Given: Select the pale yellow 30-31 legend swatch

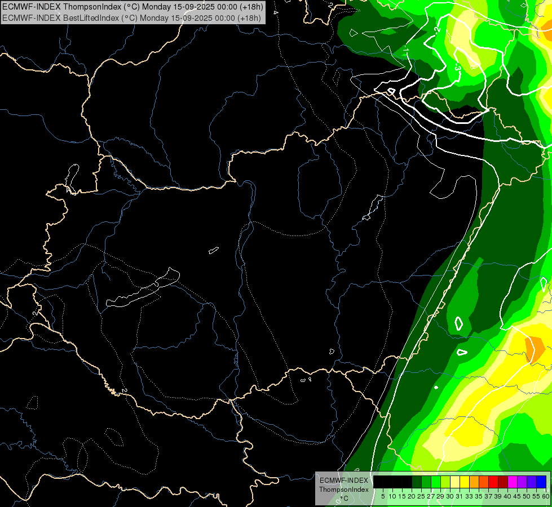Looking at the screenshot, I should 455,482.
